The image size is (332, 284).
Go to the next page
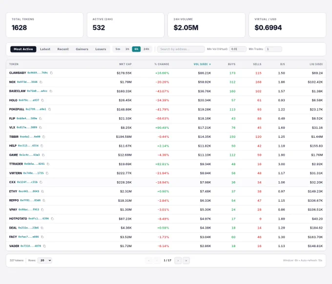pos(178,261)
